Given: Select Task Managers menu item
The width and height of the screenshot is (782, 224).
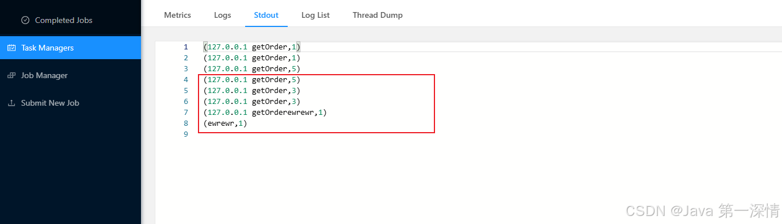Looking at the screenshot, I should 70,48.
